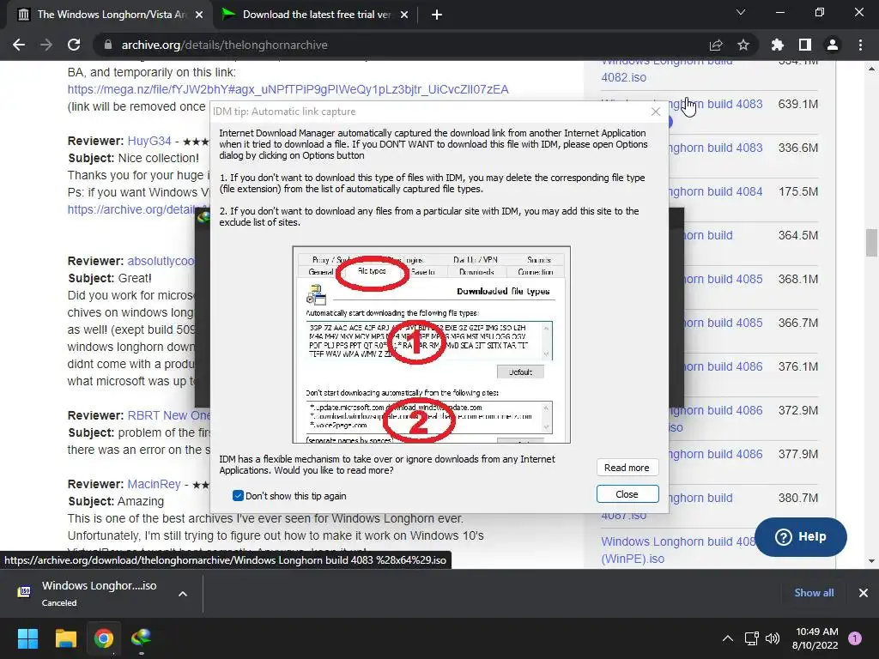Open the notification badge in tray
This screenshot has width=879, height=659.
855,638
